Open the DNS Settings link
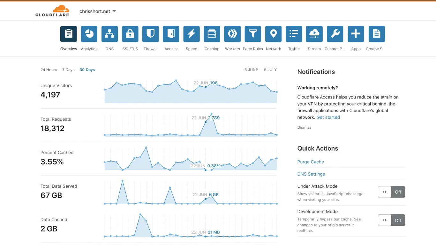Image resolution: width=436 pixels, height=245 pixels. point(311,174)
